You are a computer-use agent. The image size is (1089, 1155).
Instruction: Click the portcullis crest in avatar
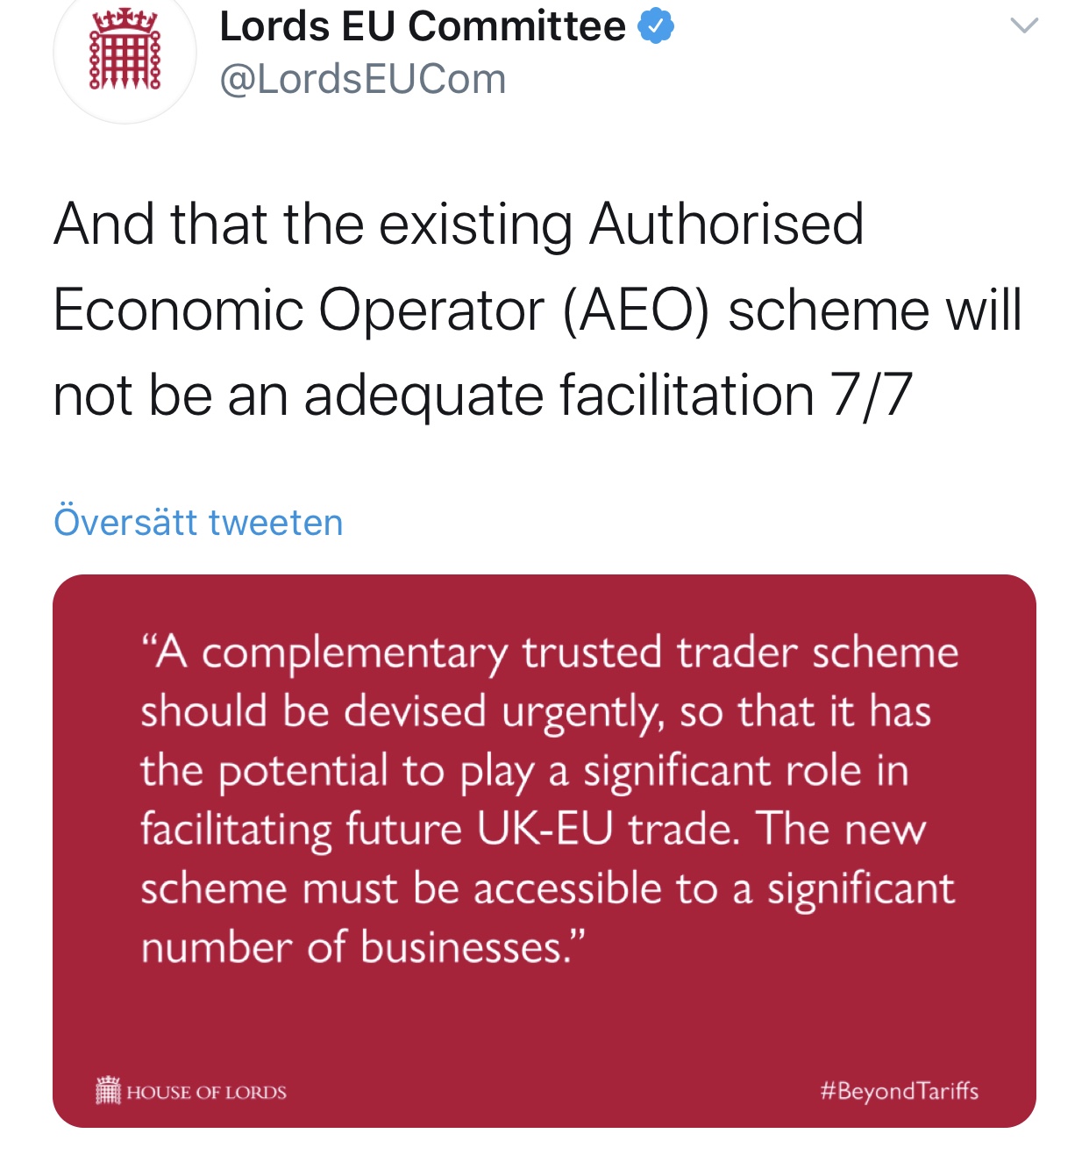[125, 48]
